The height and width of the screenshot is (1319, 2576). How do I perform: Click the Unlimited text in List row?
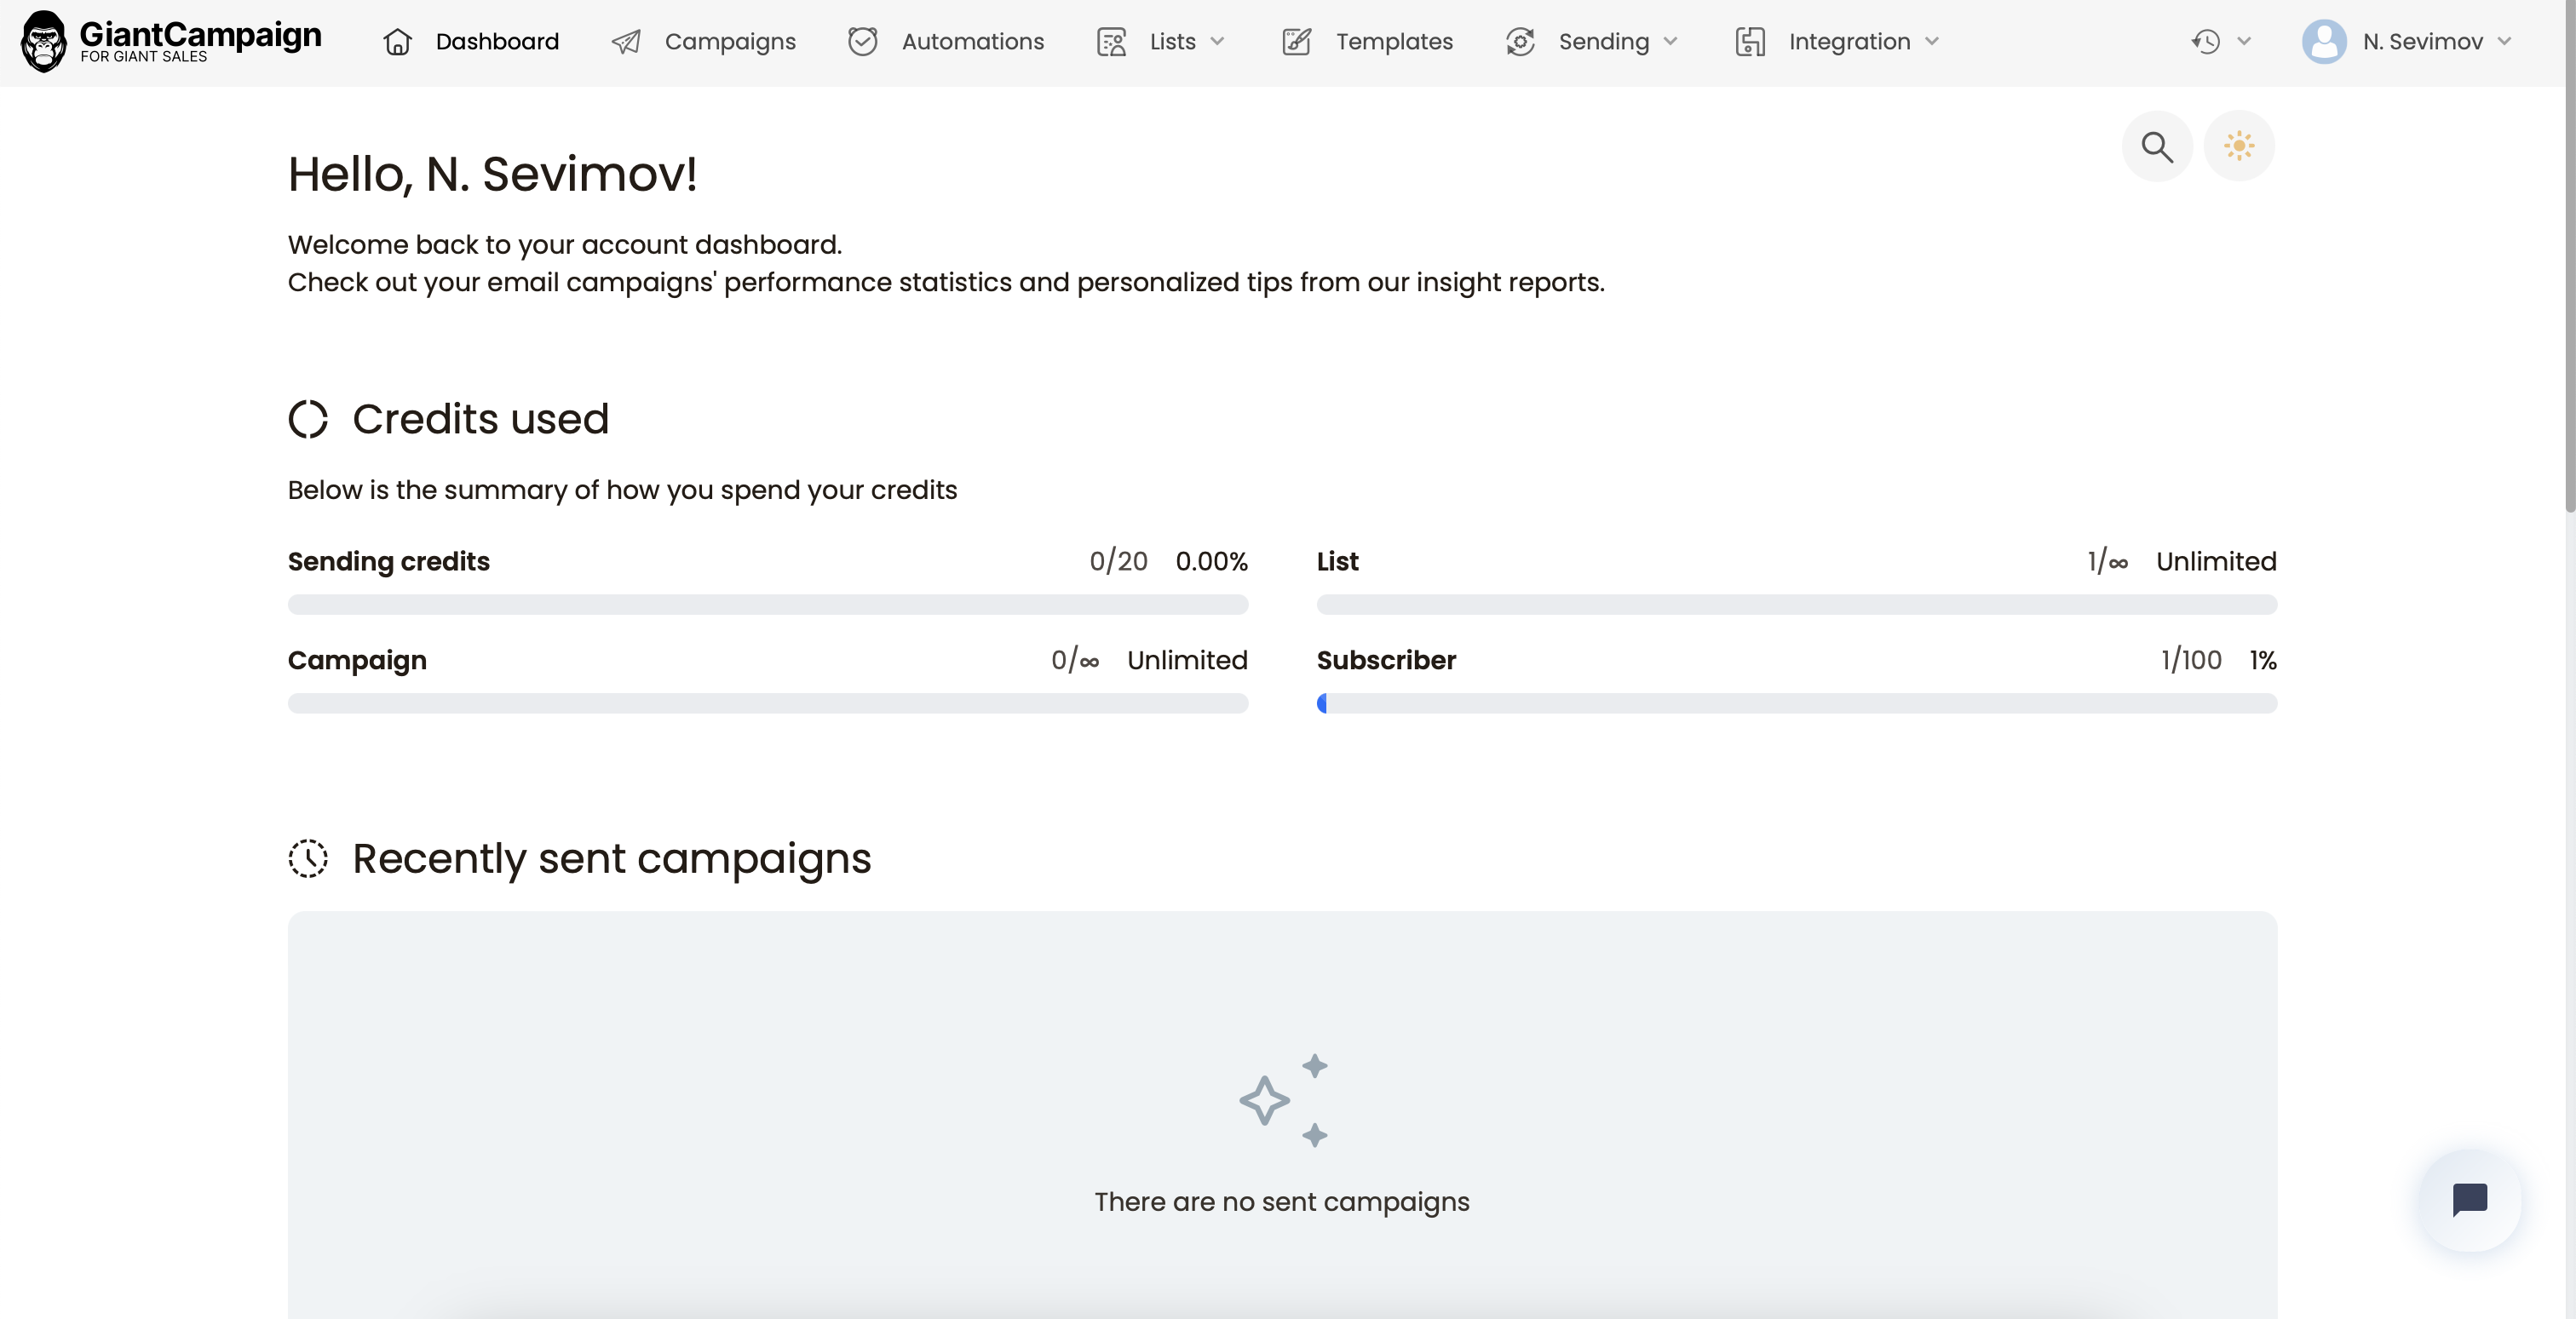coord(2216,561)
